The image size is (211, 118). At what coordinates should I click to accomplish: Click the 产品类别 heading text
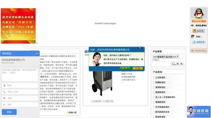pos(157,72)
